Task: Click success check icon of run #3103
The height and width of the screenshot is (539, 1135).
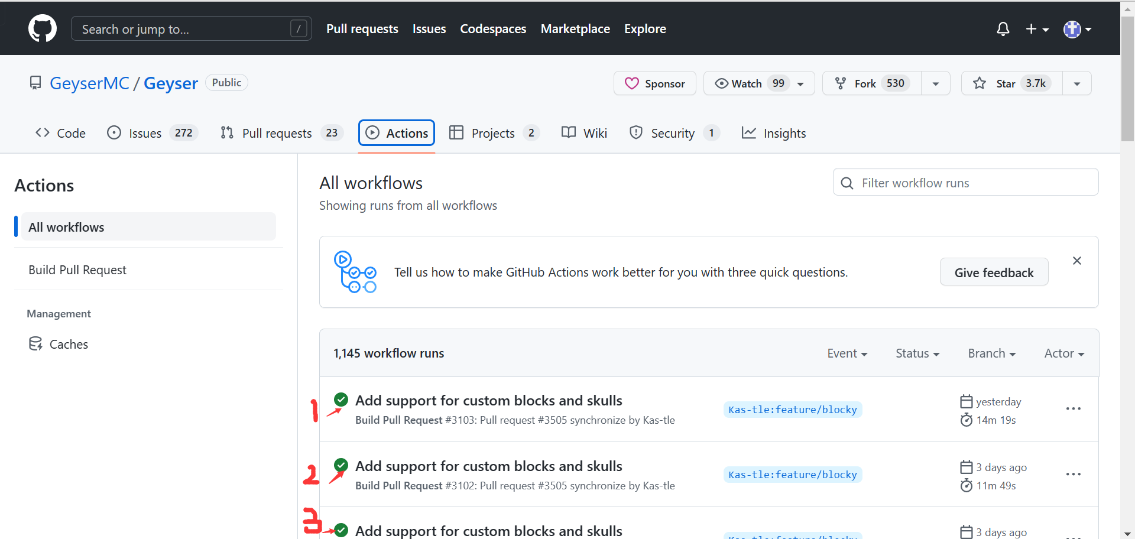Action: point(341,400)
